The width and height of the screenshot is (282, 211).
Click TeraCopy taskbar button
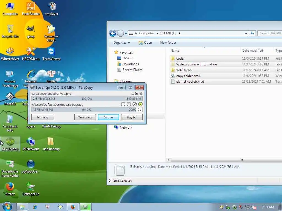(86, 207)
